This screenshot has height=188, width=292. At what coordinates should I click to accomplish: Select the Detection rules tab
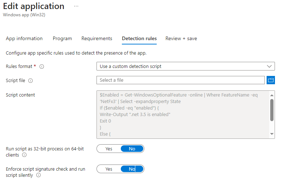[139, 38]
